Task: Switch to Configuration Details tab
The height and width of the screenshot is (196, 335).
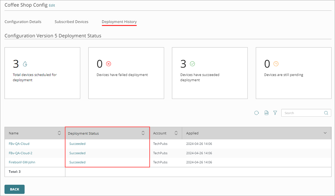Action: 23,22
